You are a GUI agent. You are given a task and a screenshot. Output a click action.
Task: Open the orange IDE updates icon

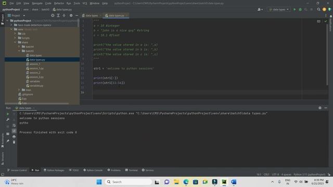click(x=324, y=9)
